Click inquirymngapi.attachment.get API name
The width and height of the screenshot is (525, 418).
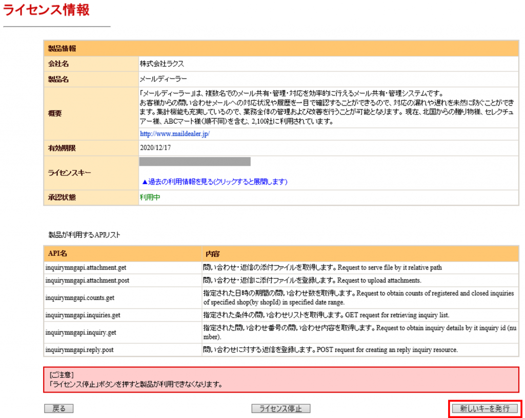click(x=86, y=268)
